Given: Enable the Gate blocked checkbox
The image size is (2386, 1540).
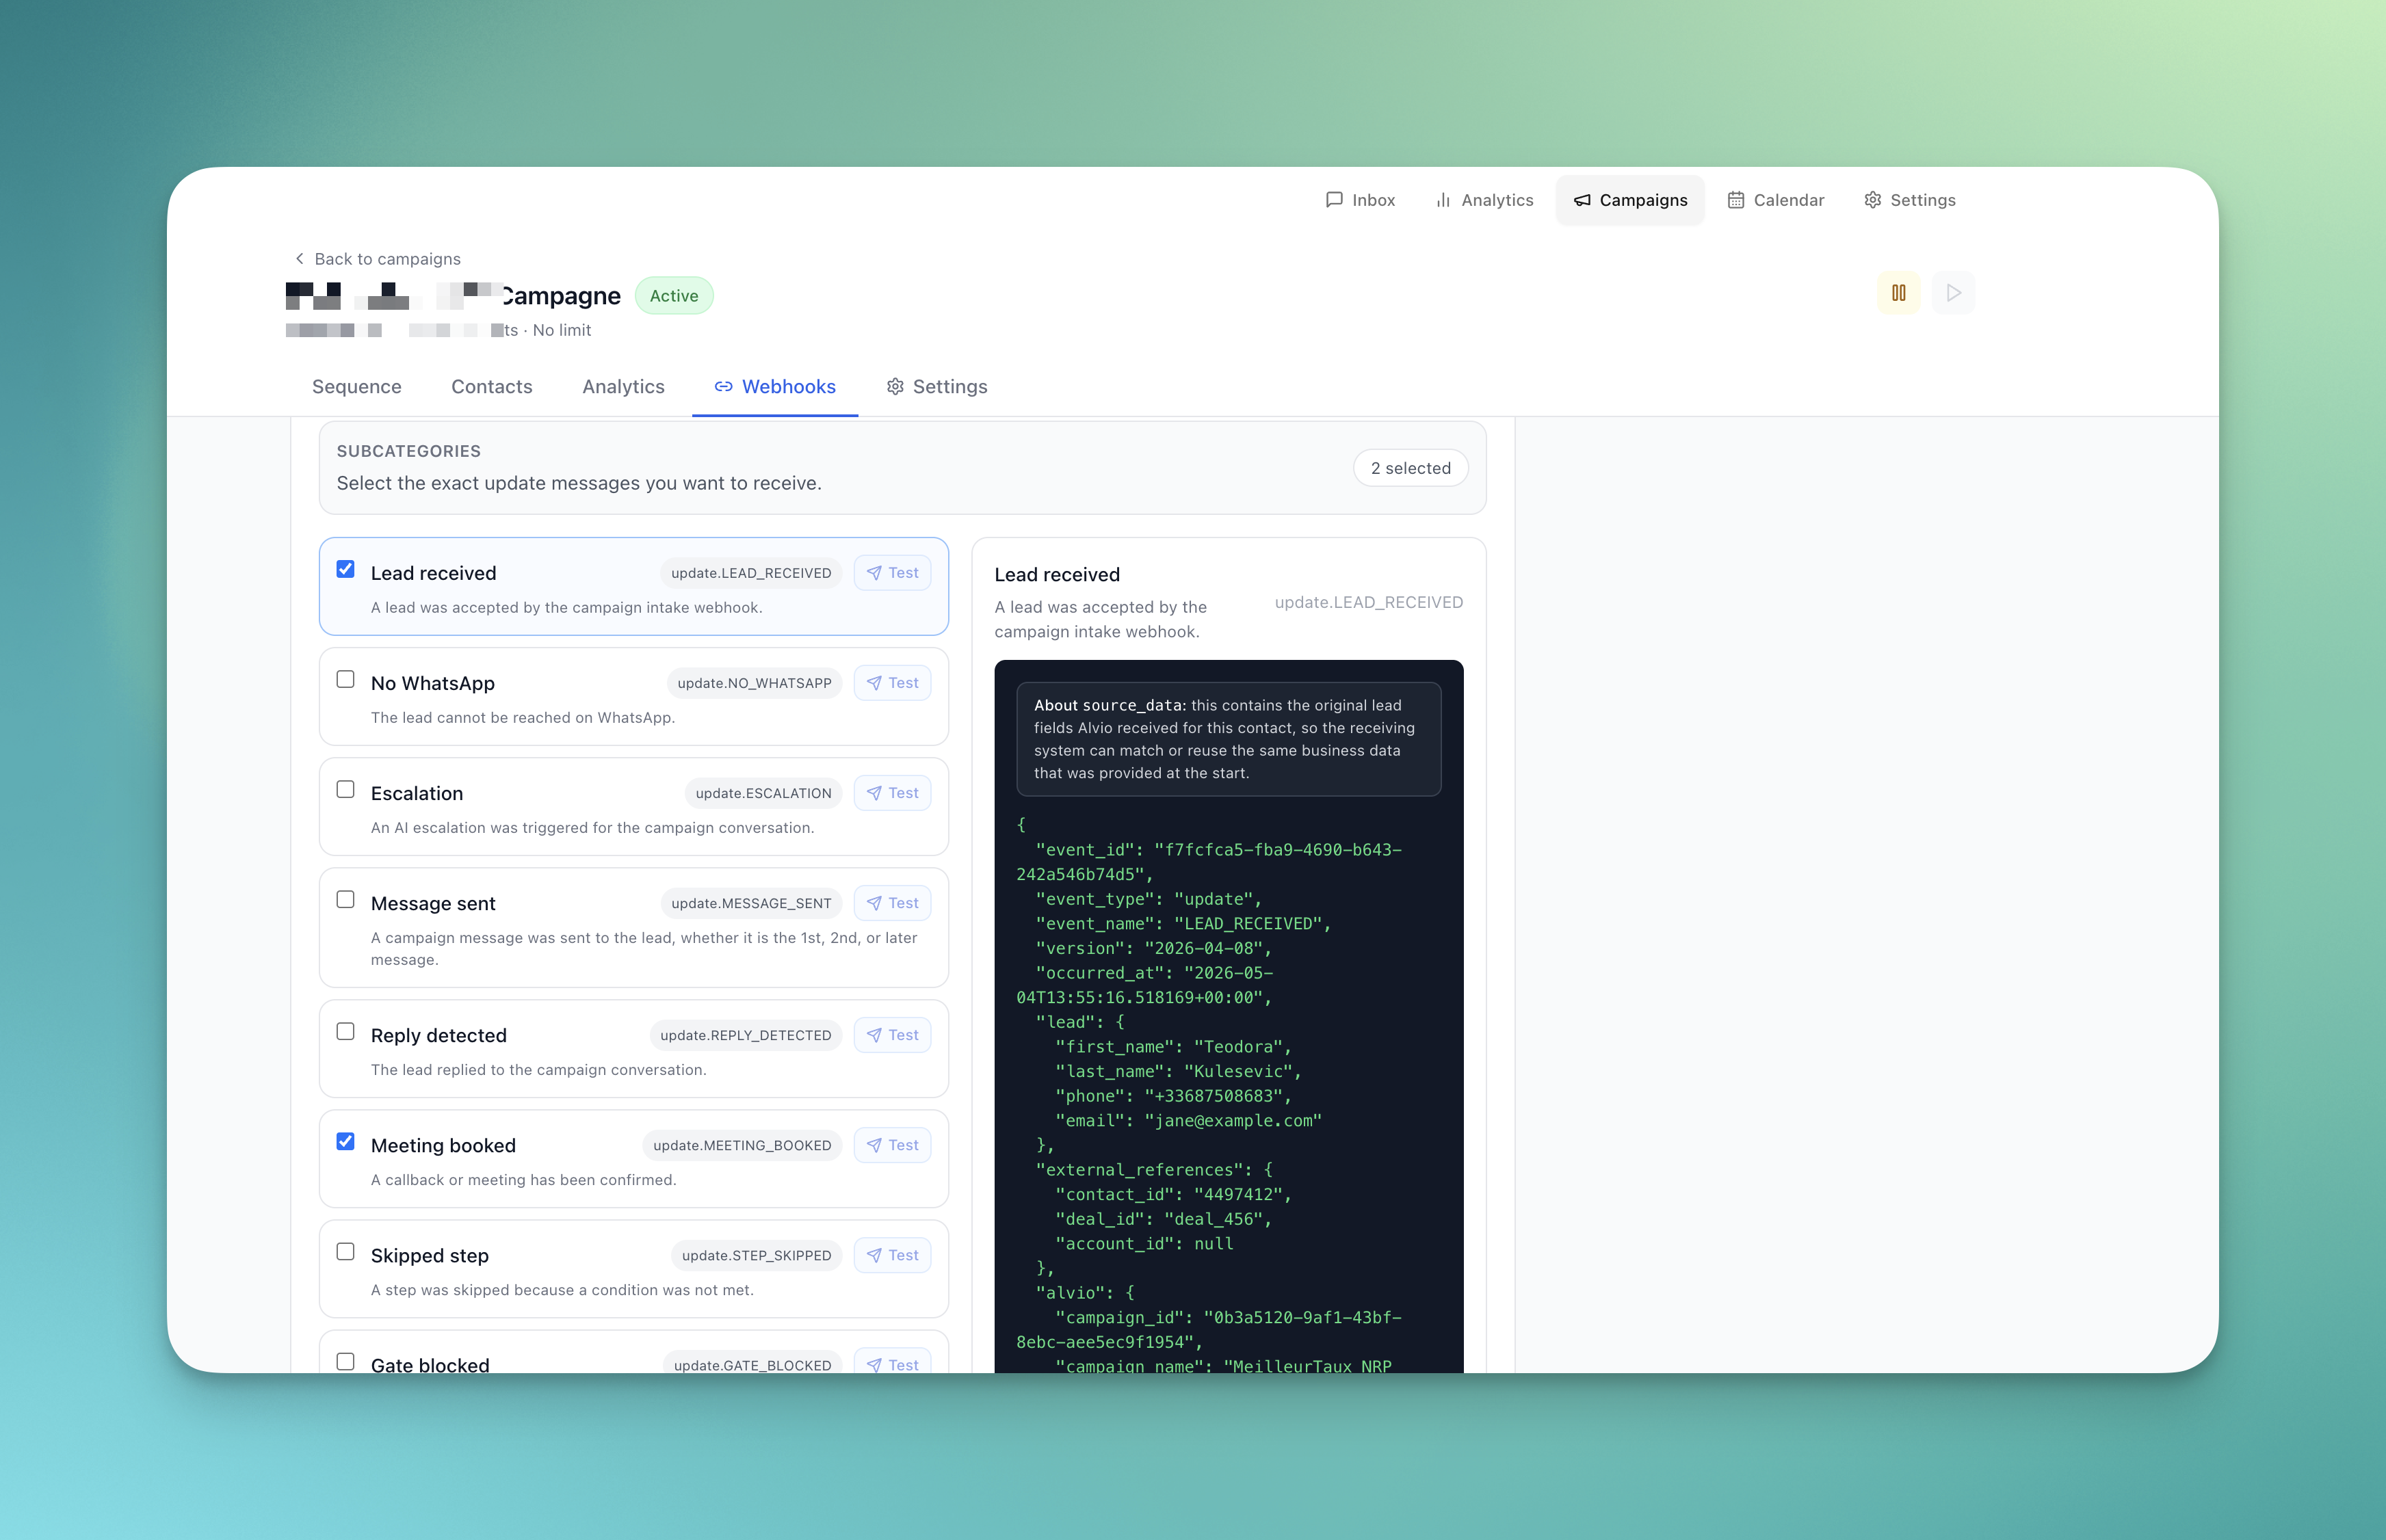Looking at the screenshot, I should point(345,1361).
